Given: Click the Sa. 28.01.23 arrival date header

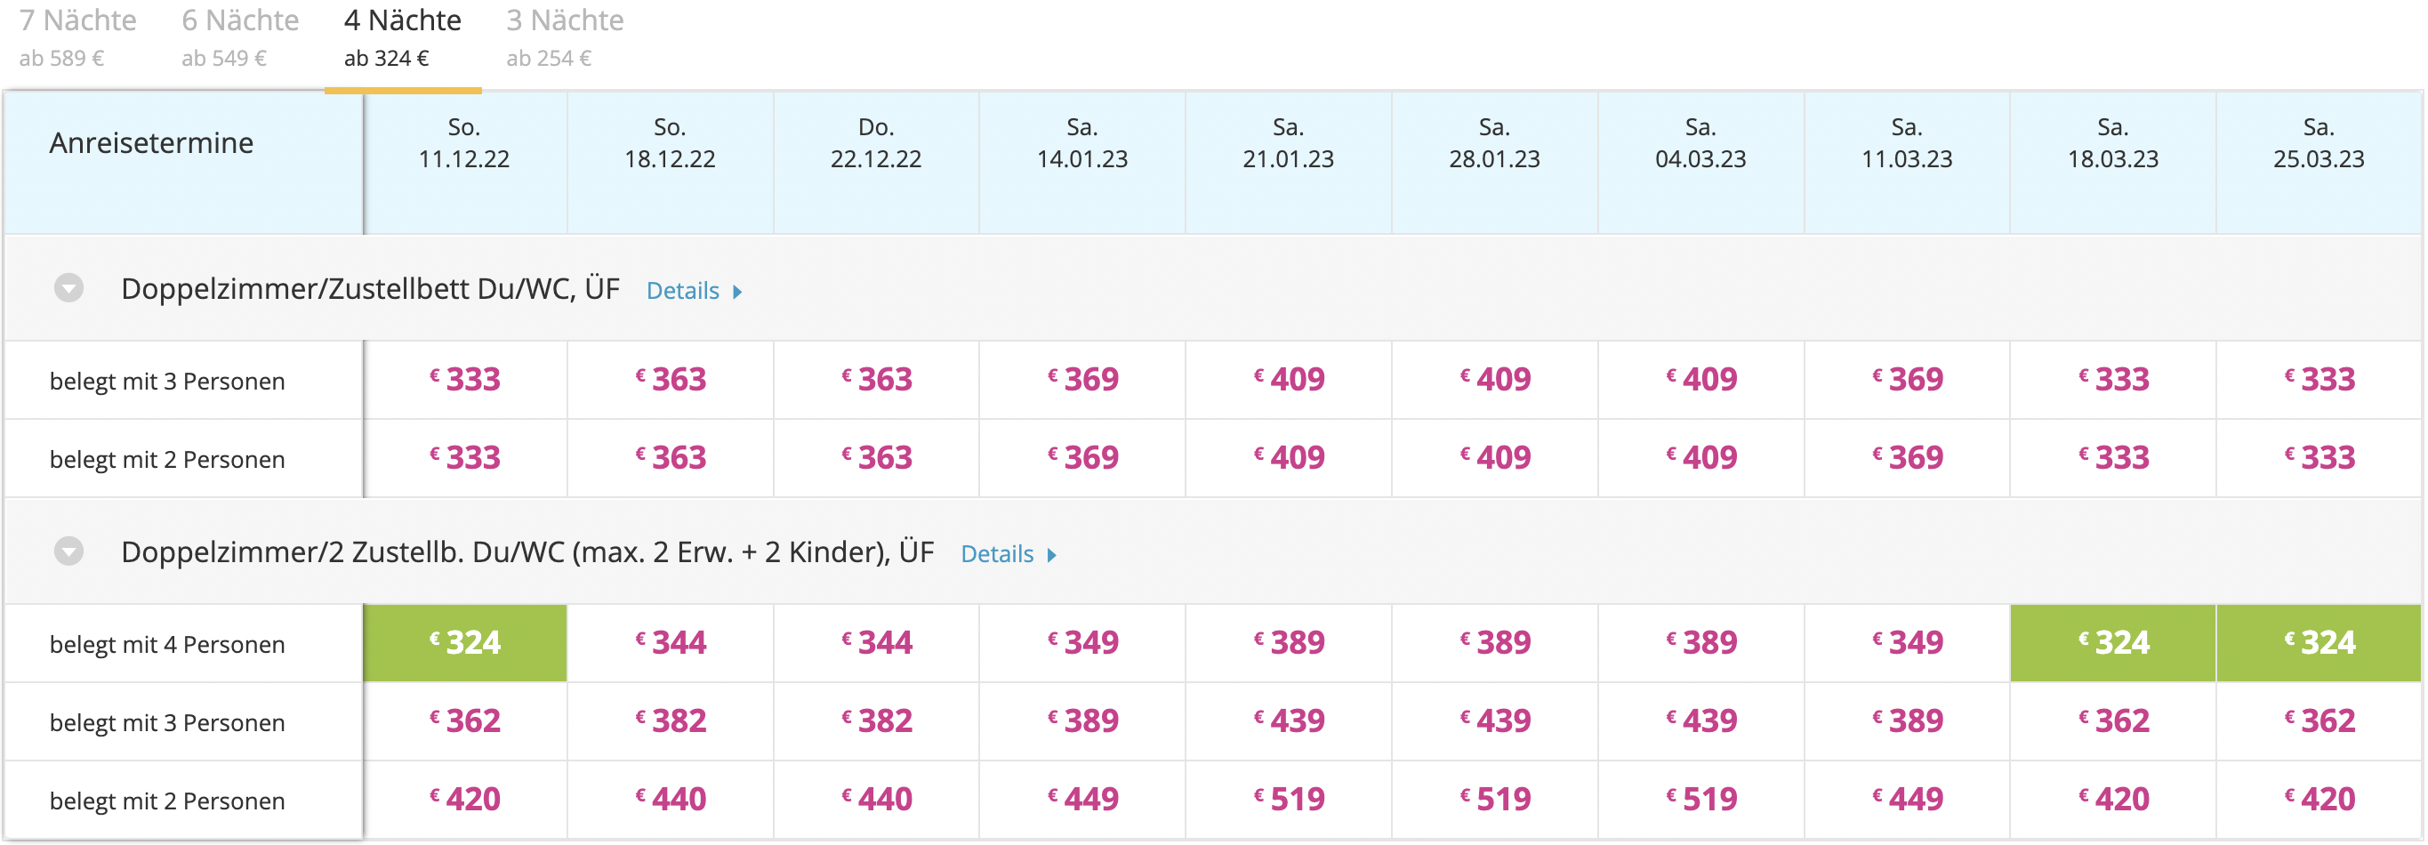Looking at the screenshot, I should coord(1494,143).
